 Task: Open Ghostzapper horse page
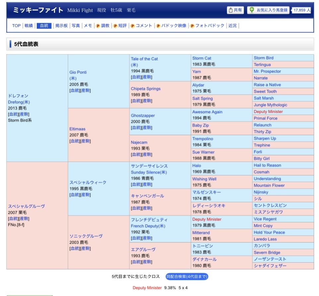(143, 115)
